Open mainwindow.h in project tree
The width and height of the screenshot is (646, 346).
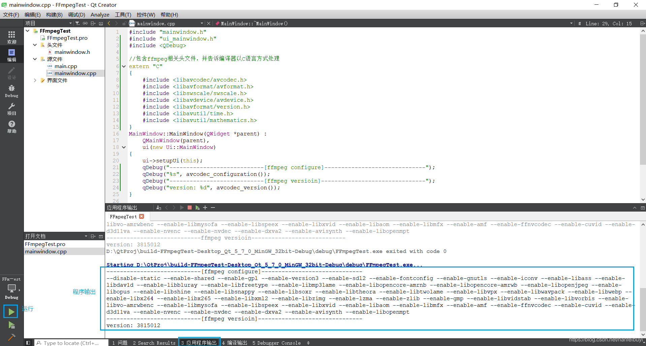72,52
